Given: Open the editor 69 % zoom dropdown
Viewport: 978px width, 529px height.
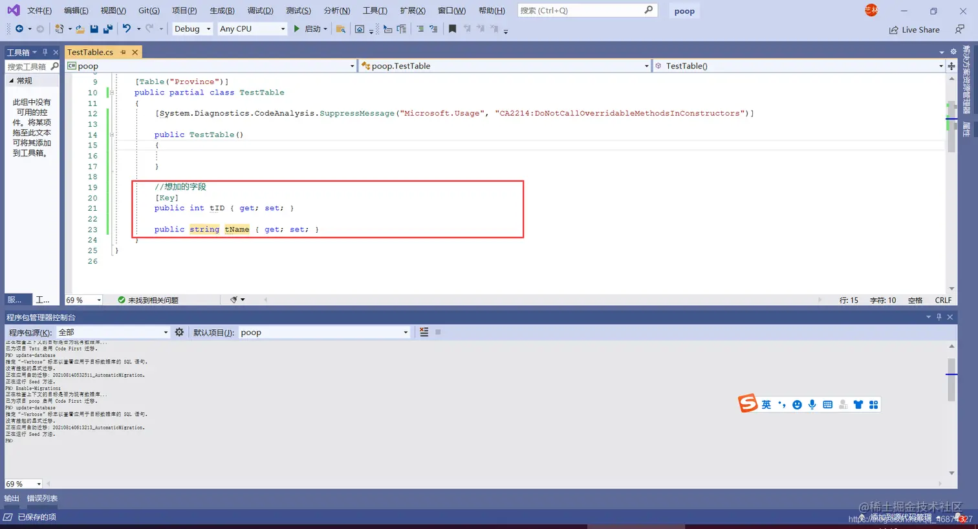Looking at the screenshot, I should [83, 300].
